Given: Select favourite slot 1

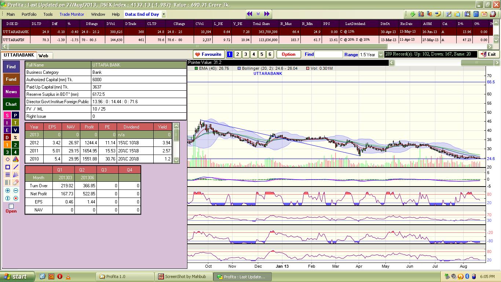Looking at the screenshot, I should pyautogui.click(x=230, y=54).
